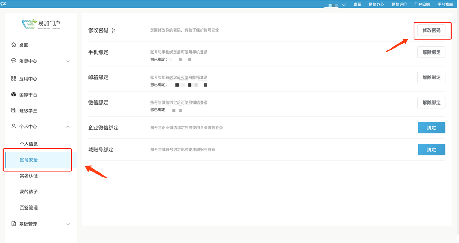Image resolution: width=459 pixels, height=243 pixels.
Task: Select 个人信息 in the sidebar
Action: tap(28, 144)
